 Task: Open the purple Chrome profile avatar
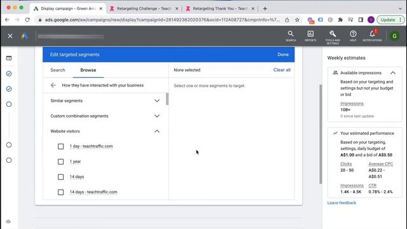click(371, 20)
